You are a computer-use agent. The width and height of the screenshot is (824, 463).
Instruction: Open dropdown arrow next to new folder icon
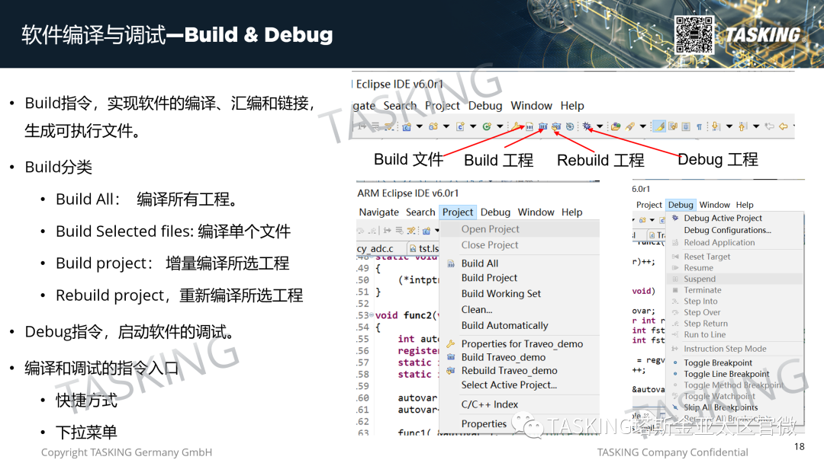pos(446,126)
